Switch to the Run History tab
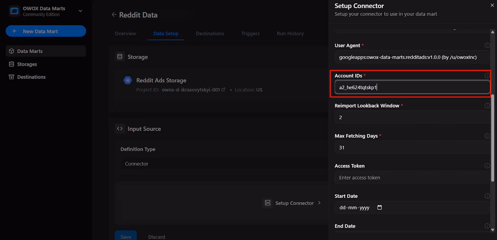This screenshot has width=497, height=240. [x=290, y=33]
